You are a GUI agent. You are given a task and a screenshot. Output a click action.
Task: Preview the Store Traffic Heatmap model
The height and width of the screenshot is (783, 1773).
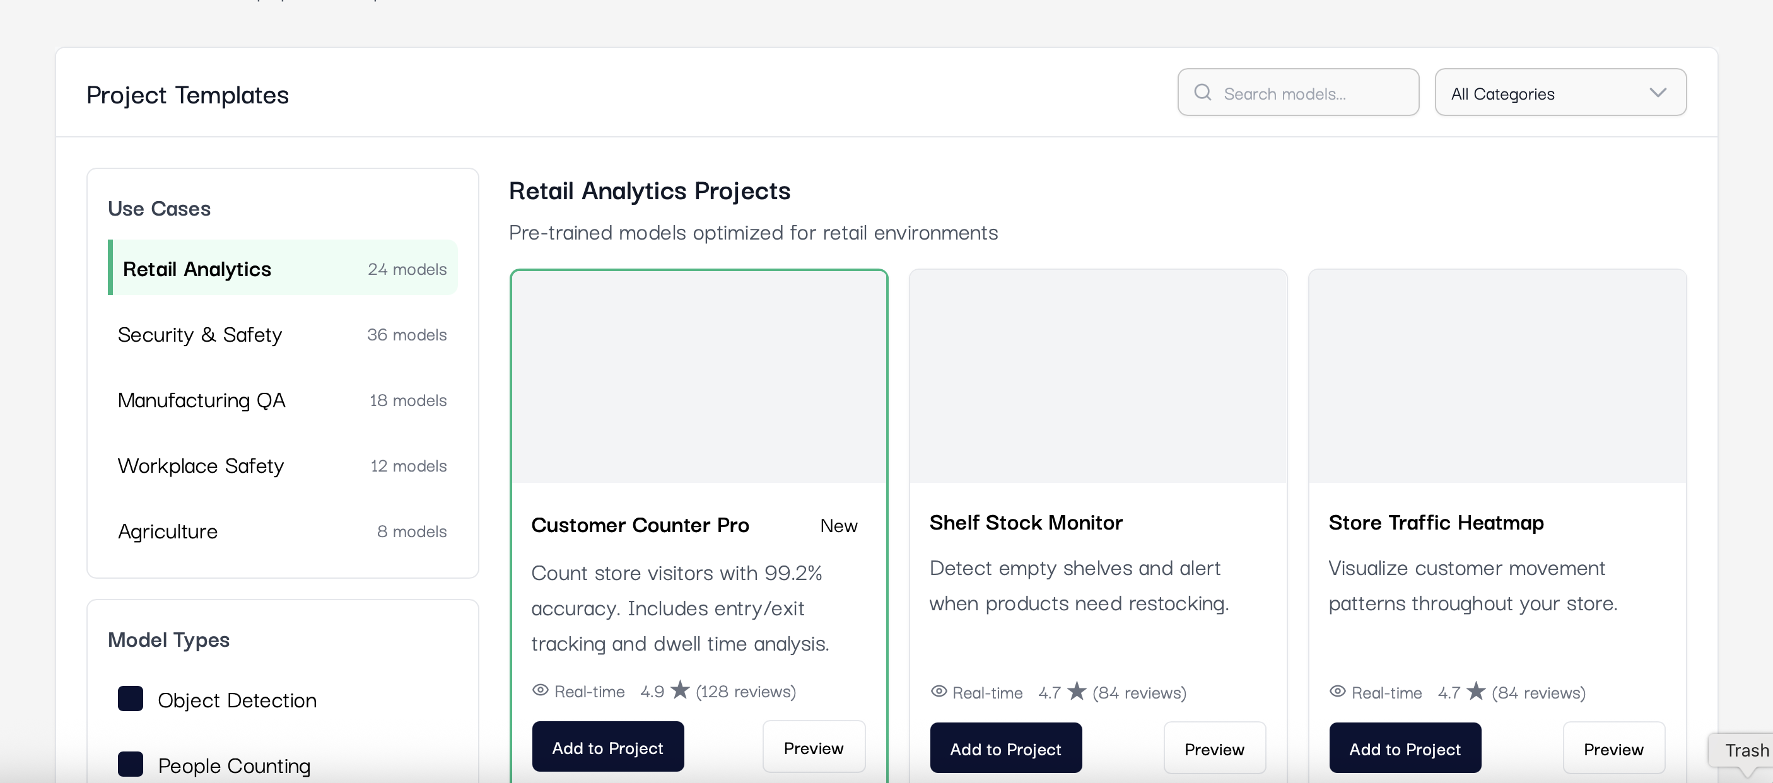[1613, 748]
